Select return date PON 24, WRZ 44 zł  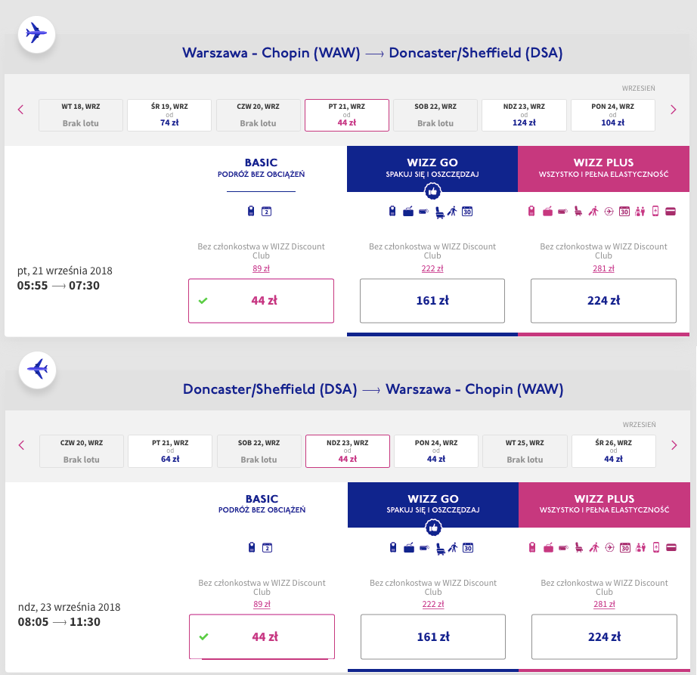pos(436,451)
